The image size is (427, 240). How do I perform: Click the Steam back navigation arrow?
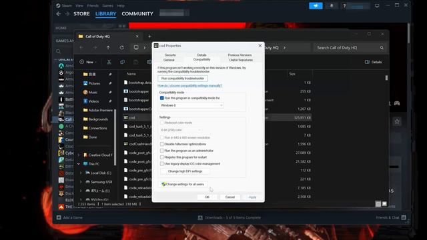pos(59,13)
